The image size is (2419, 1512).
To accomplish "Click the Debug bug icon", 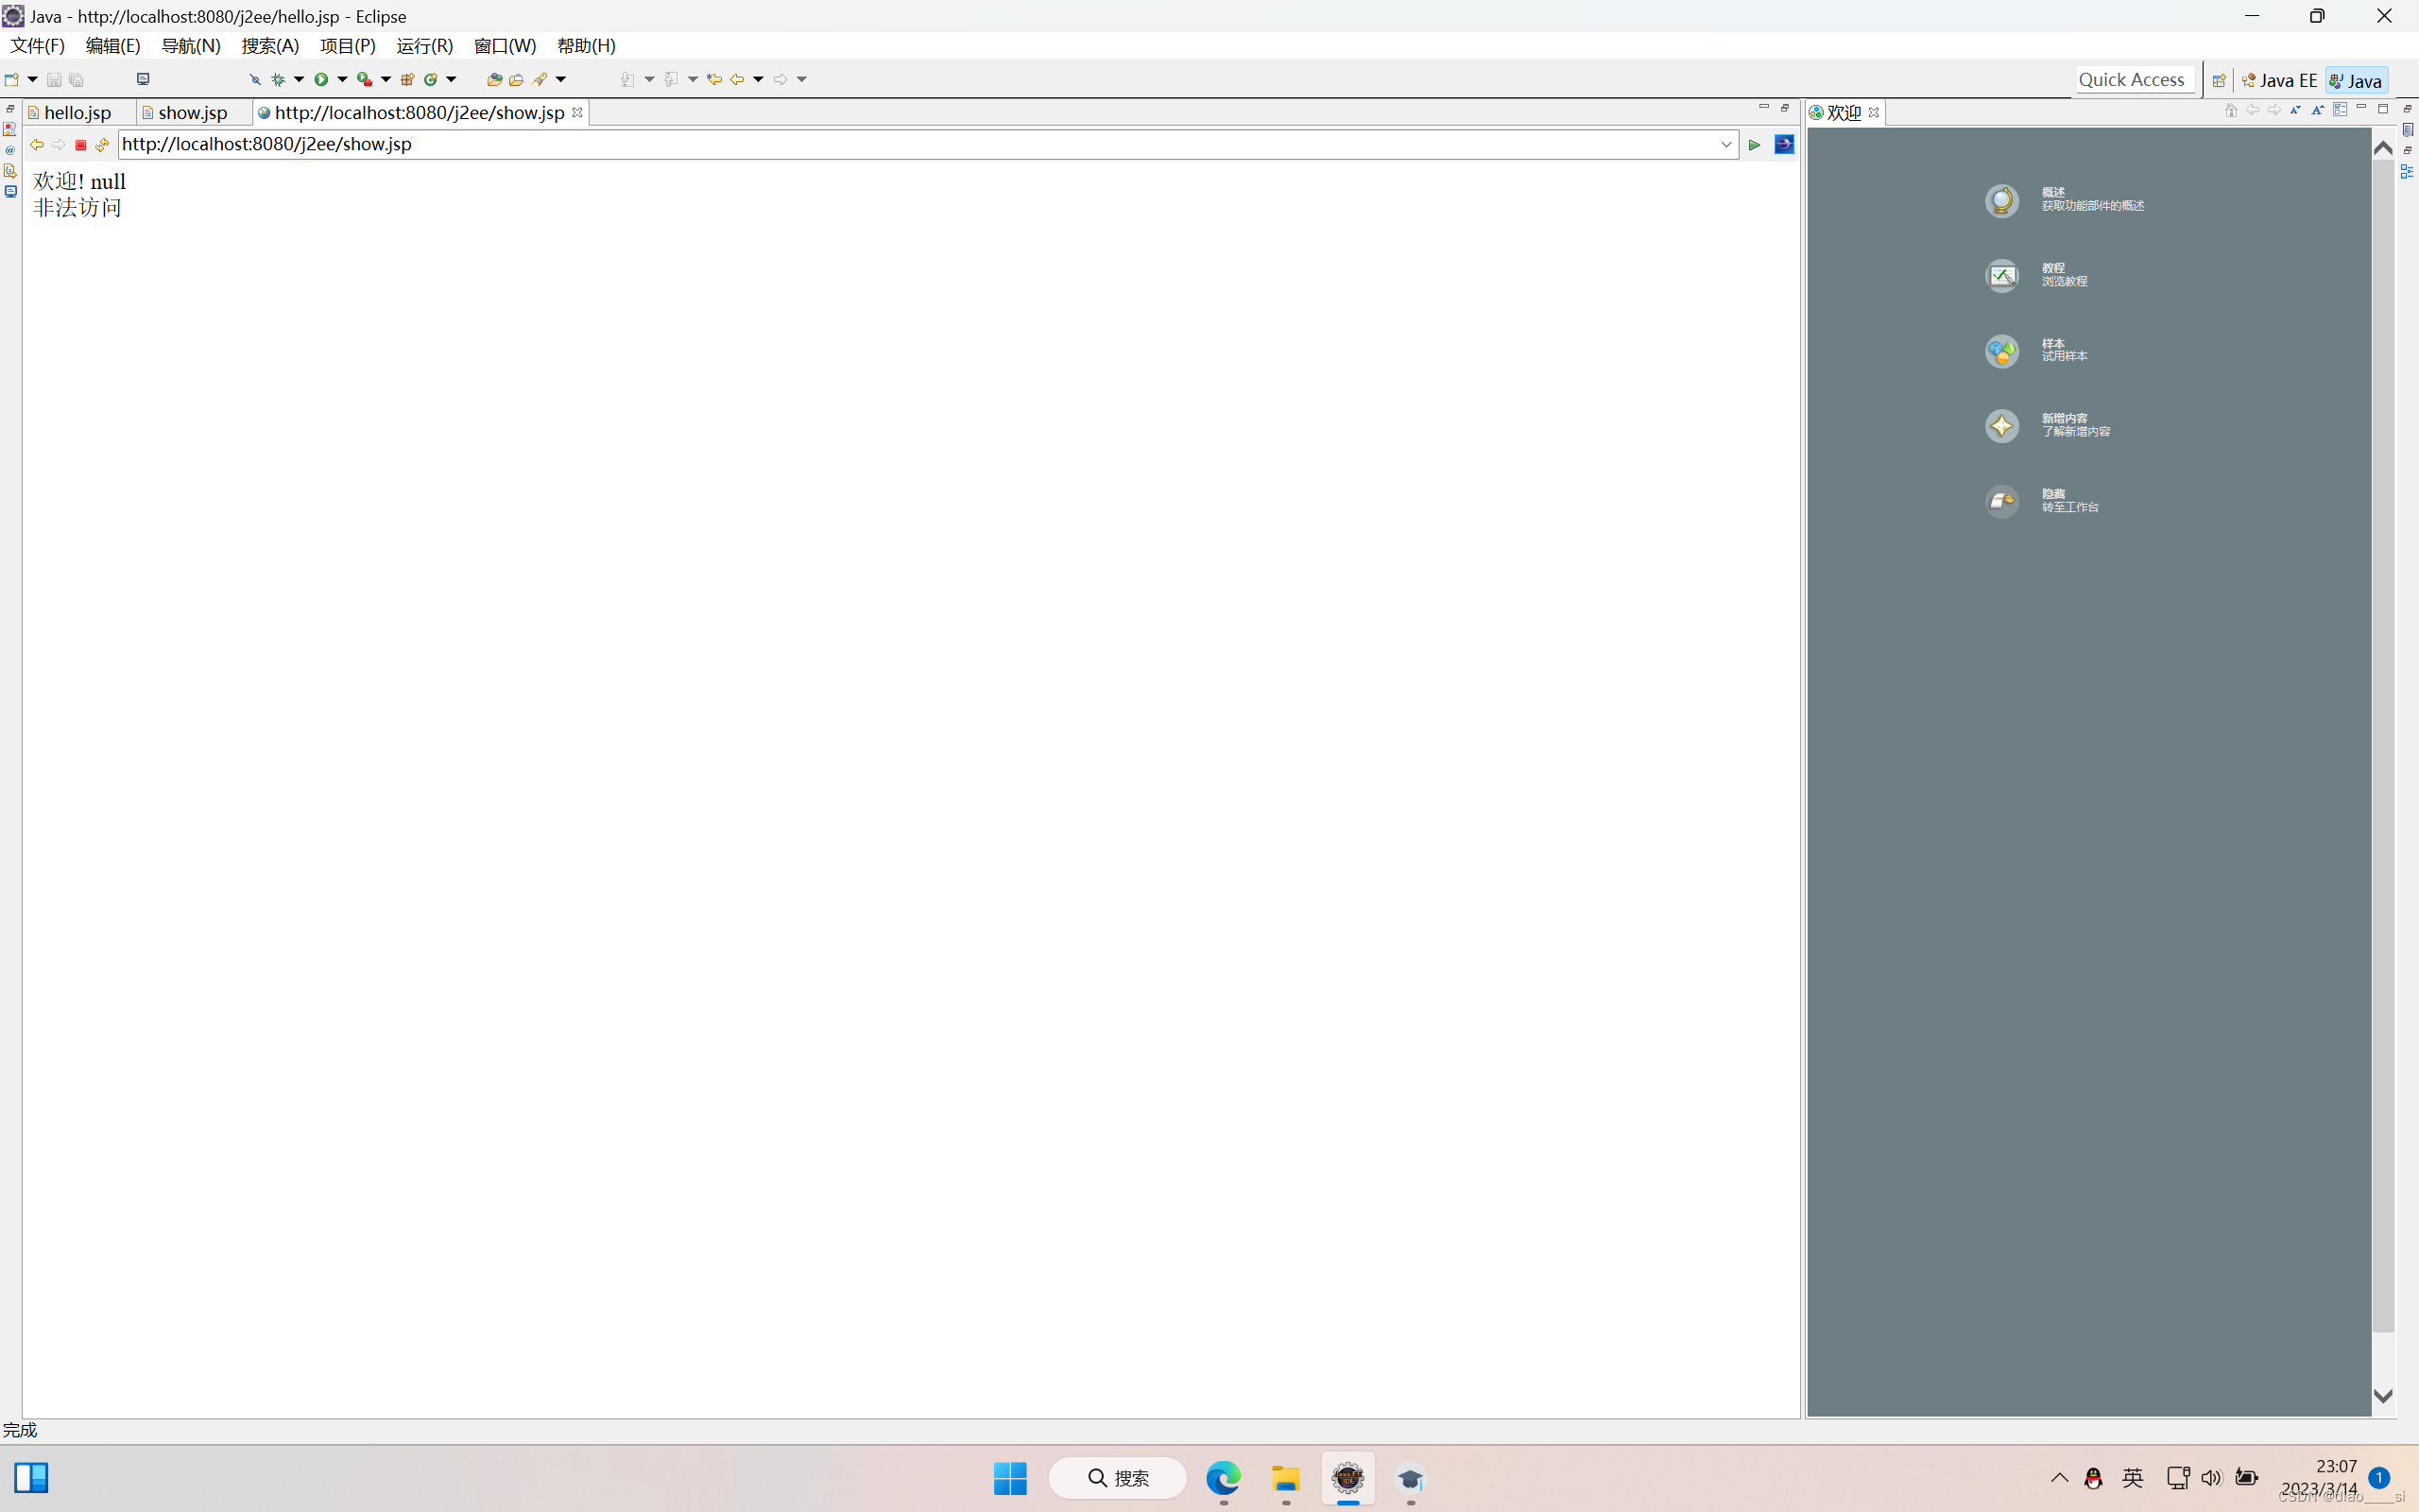I will pos(278,79).
